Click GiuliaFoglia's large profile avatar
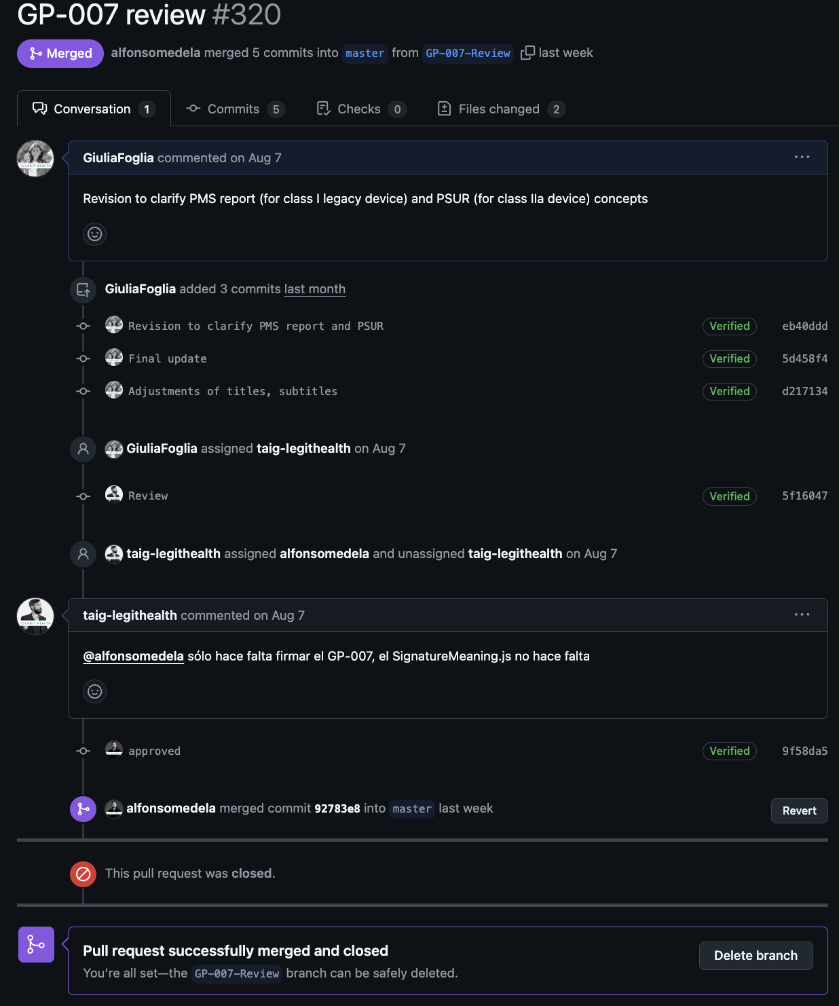 click(35, 159)
